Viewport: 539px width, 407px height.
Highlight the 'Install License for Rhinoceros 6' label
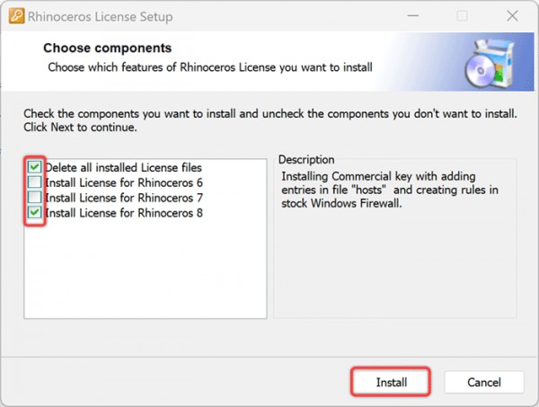tap(123, 182)
